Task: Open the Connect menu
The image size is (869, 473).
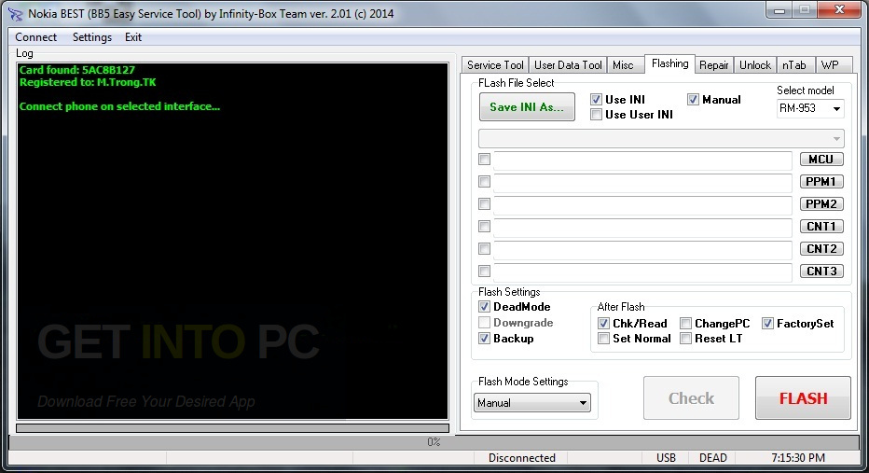Action: [36, 37]
